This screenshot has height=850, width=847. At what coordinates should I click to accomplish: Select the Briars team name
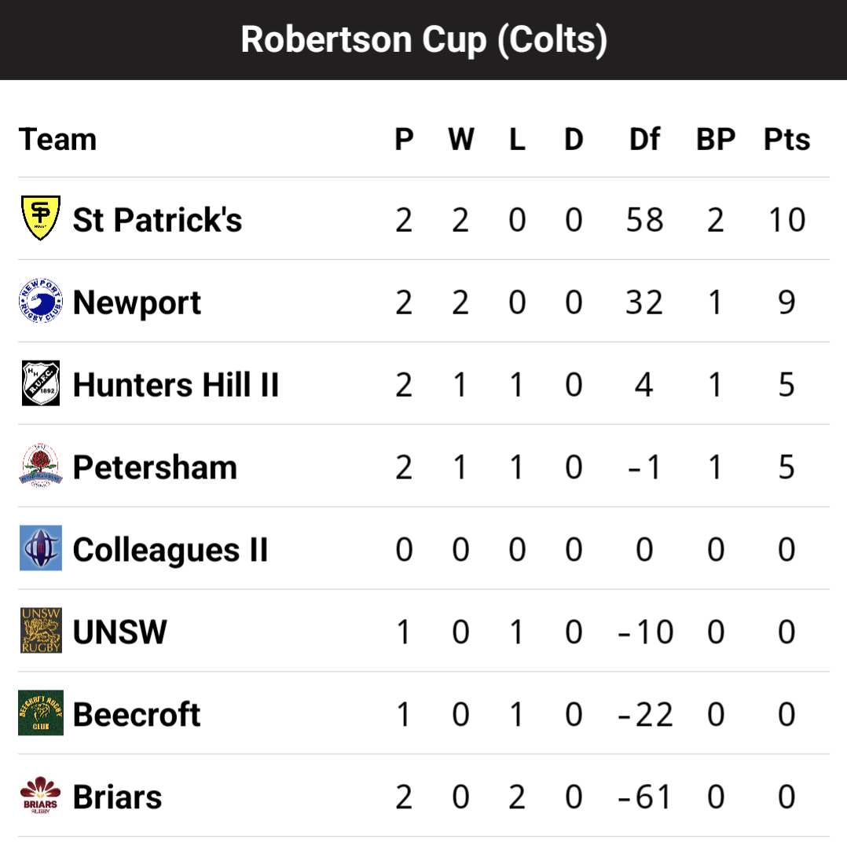point(117,797)
